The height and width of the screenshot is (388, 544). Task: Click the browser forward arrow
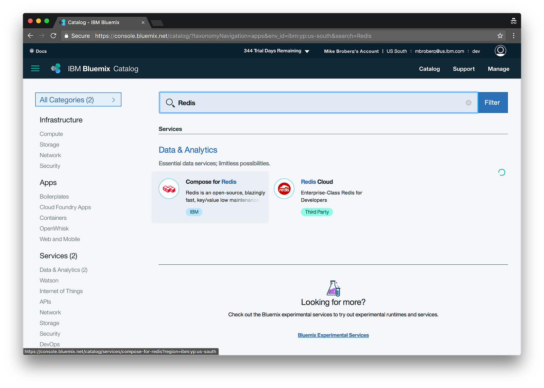[42, 36]
